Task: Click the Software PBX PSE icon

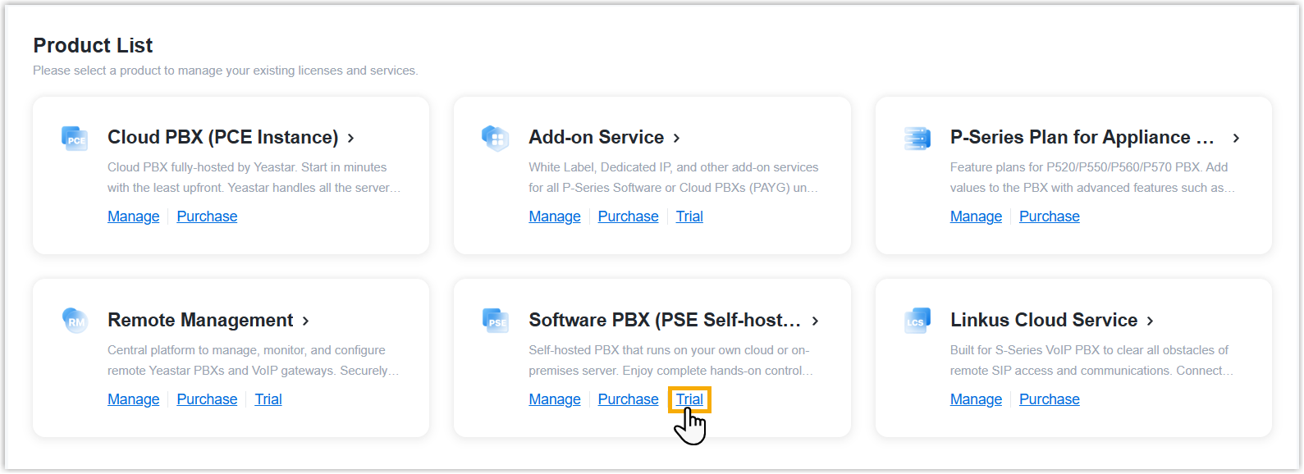Action: pos(496,320)
